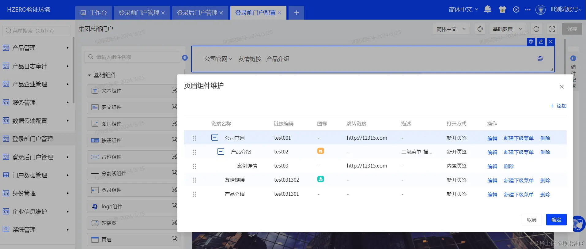This screenshot has width=586, height=249.
Task: Add a new tab with plus button
Action: pyautogui.click(x=296, y=13)
